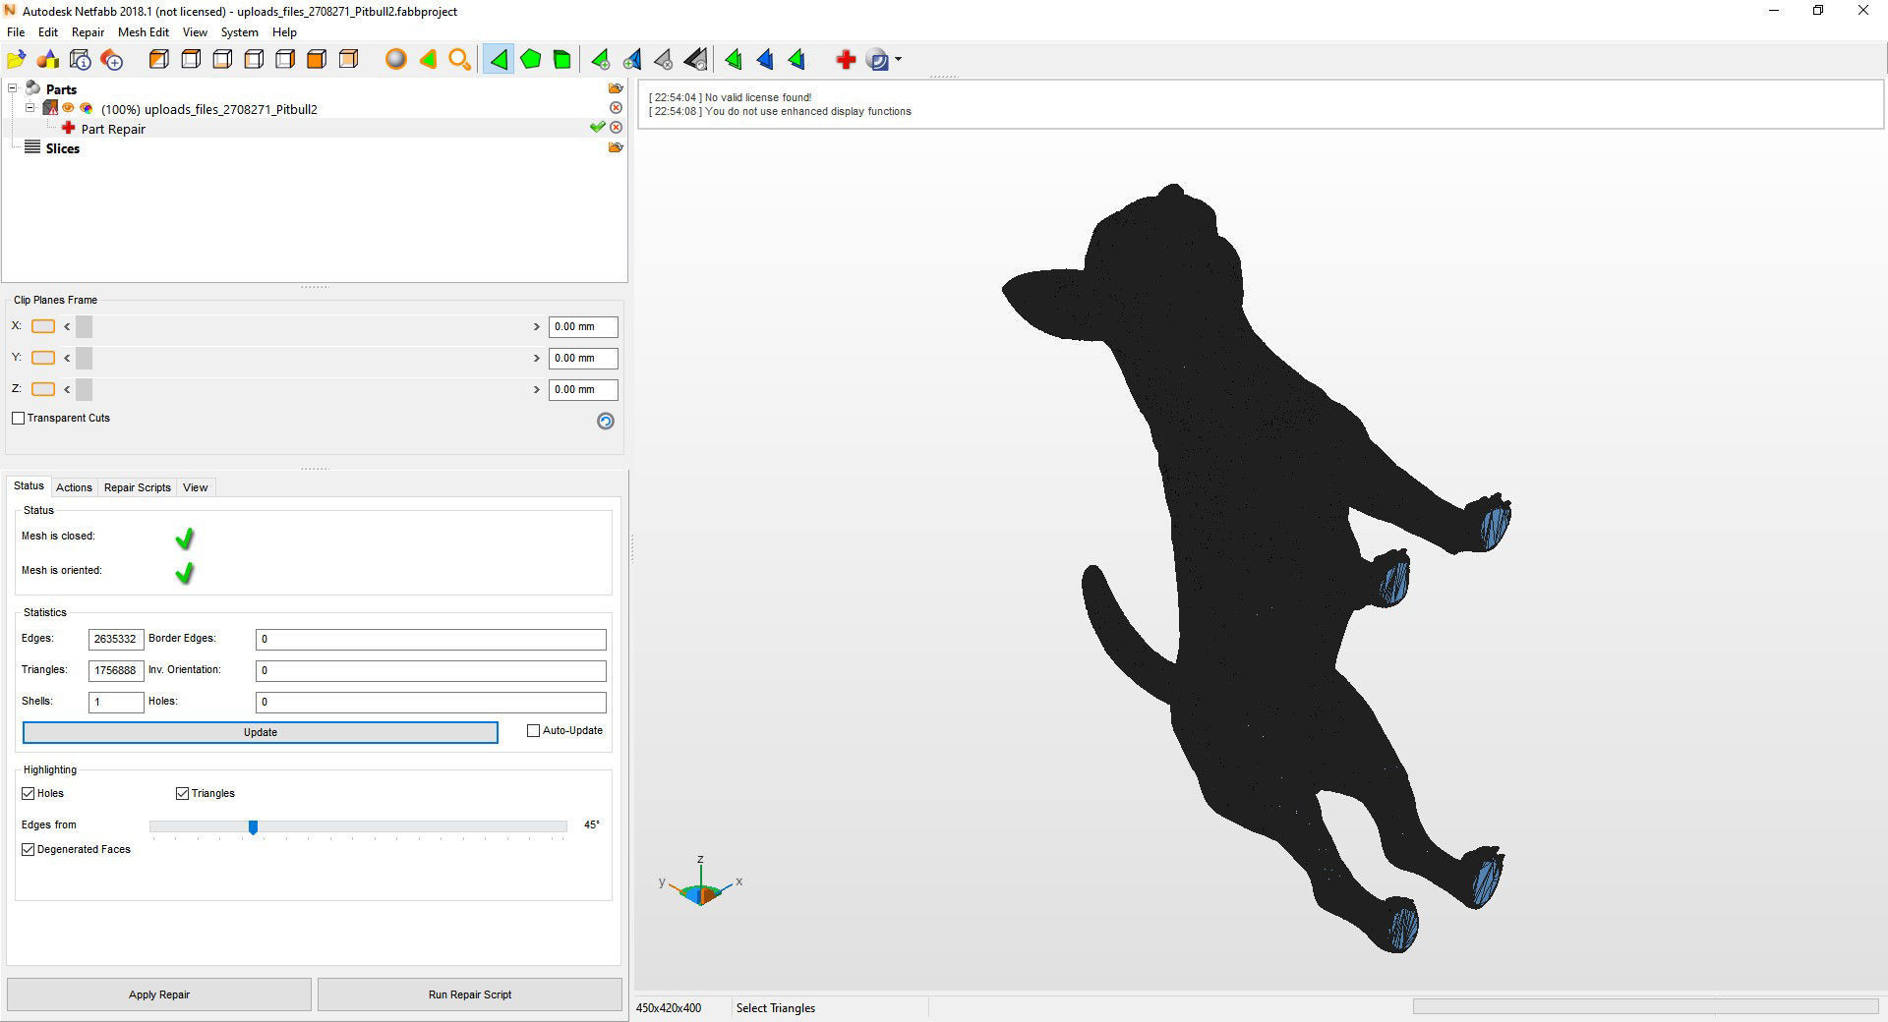Viewport: 1888px width, 1022px height.
Task: Remove the Pitbull2 part with red x
Action: click(616, 108)
